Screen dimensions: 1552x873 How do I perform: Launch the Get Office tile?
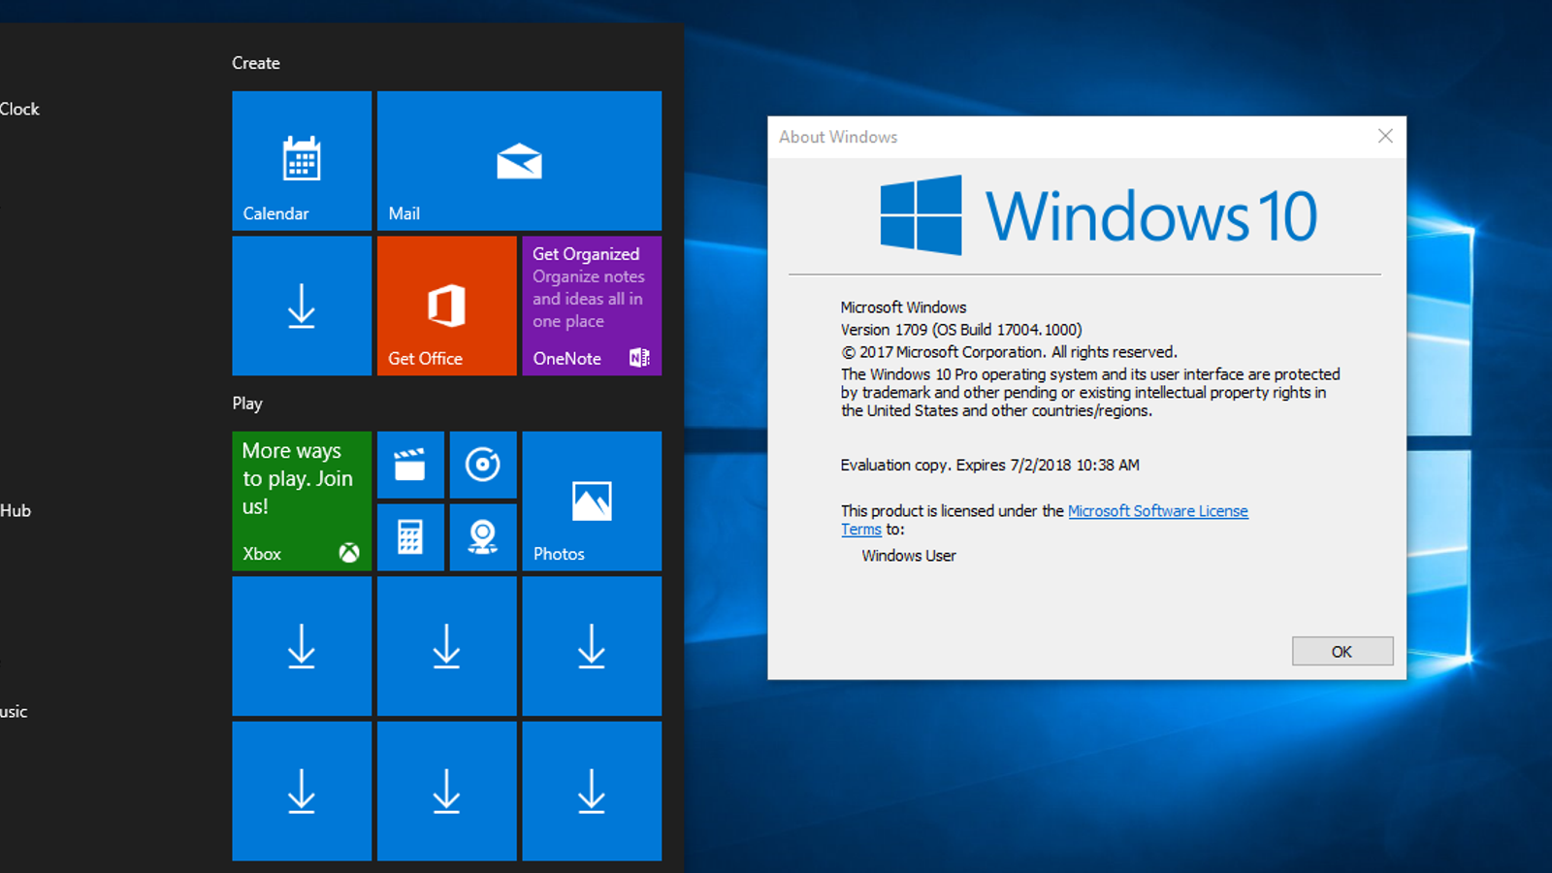click(x=446, y=306)
